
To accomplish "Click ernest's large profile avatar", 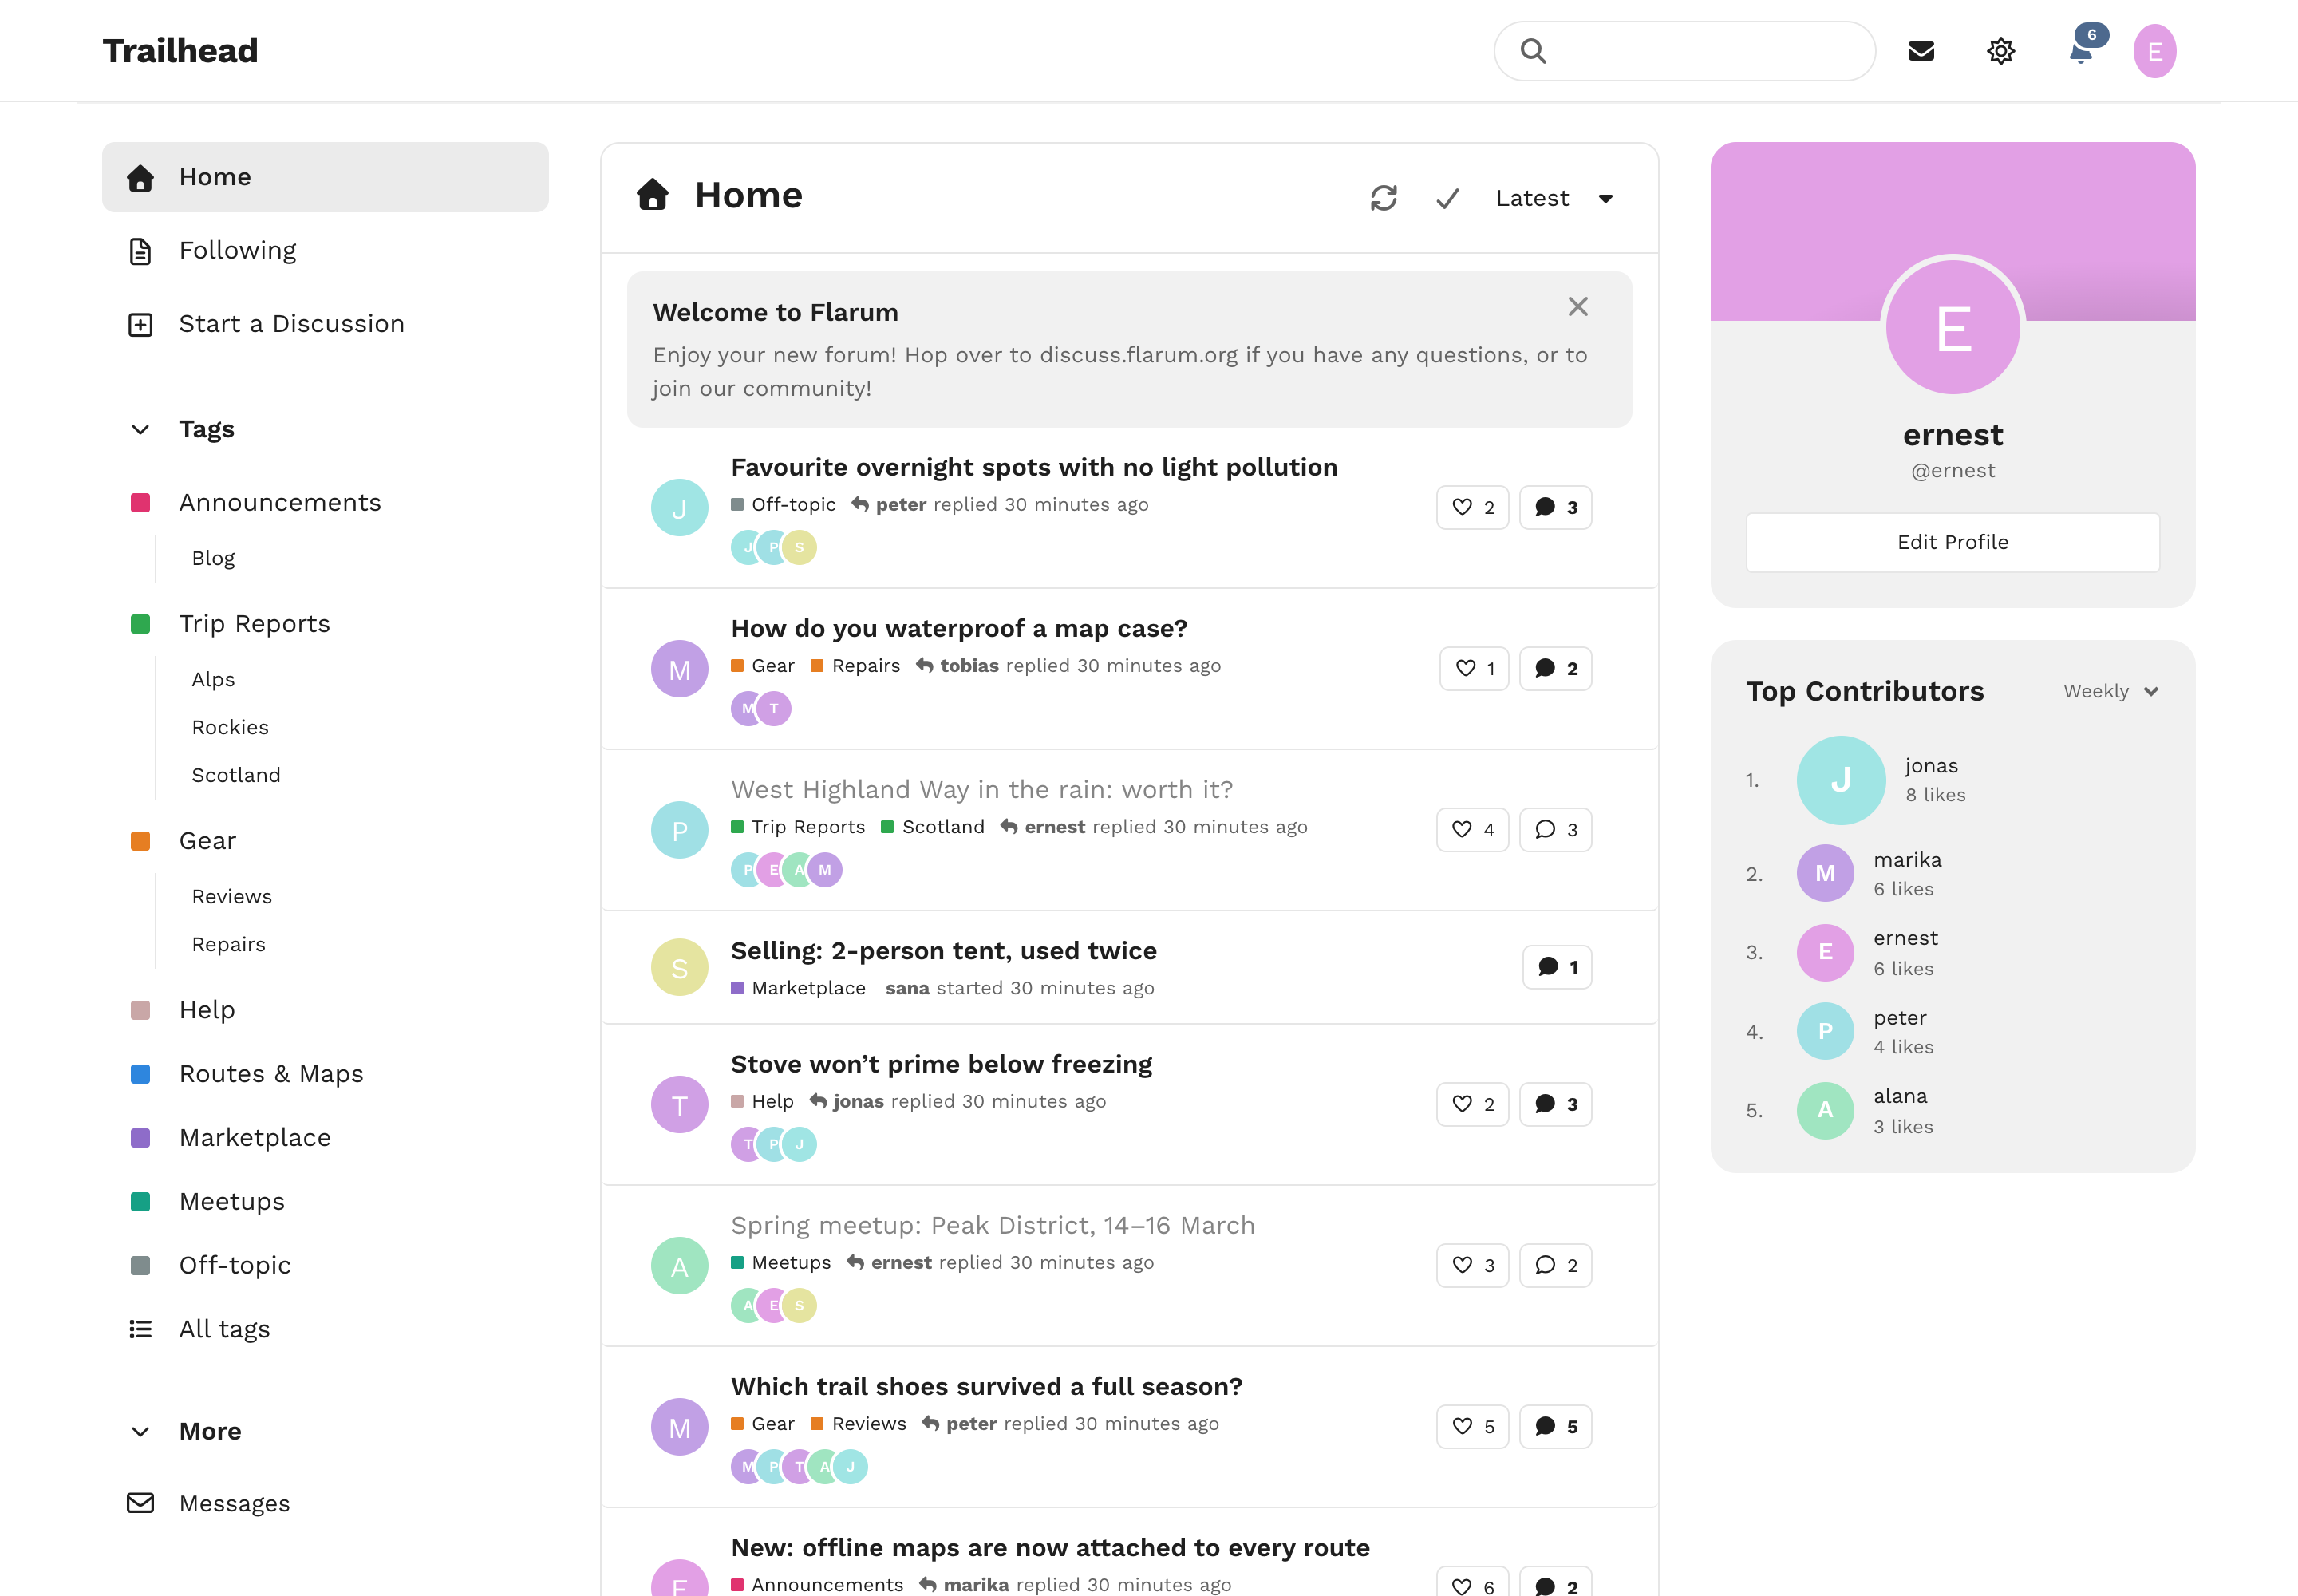I will click(x=1952, y=328).
